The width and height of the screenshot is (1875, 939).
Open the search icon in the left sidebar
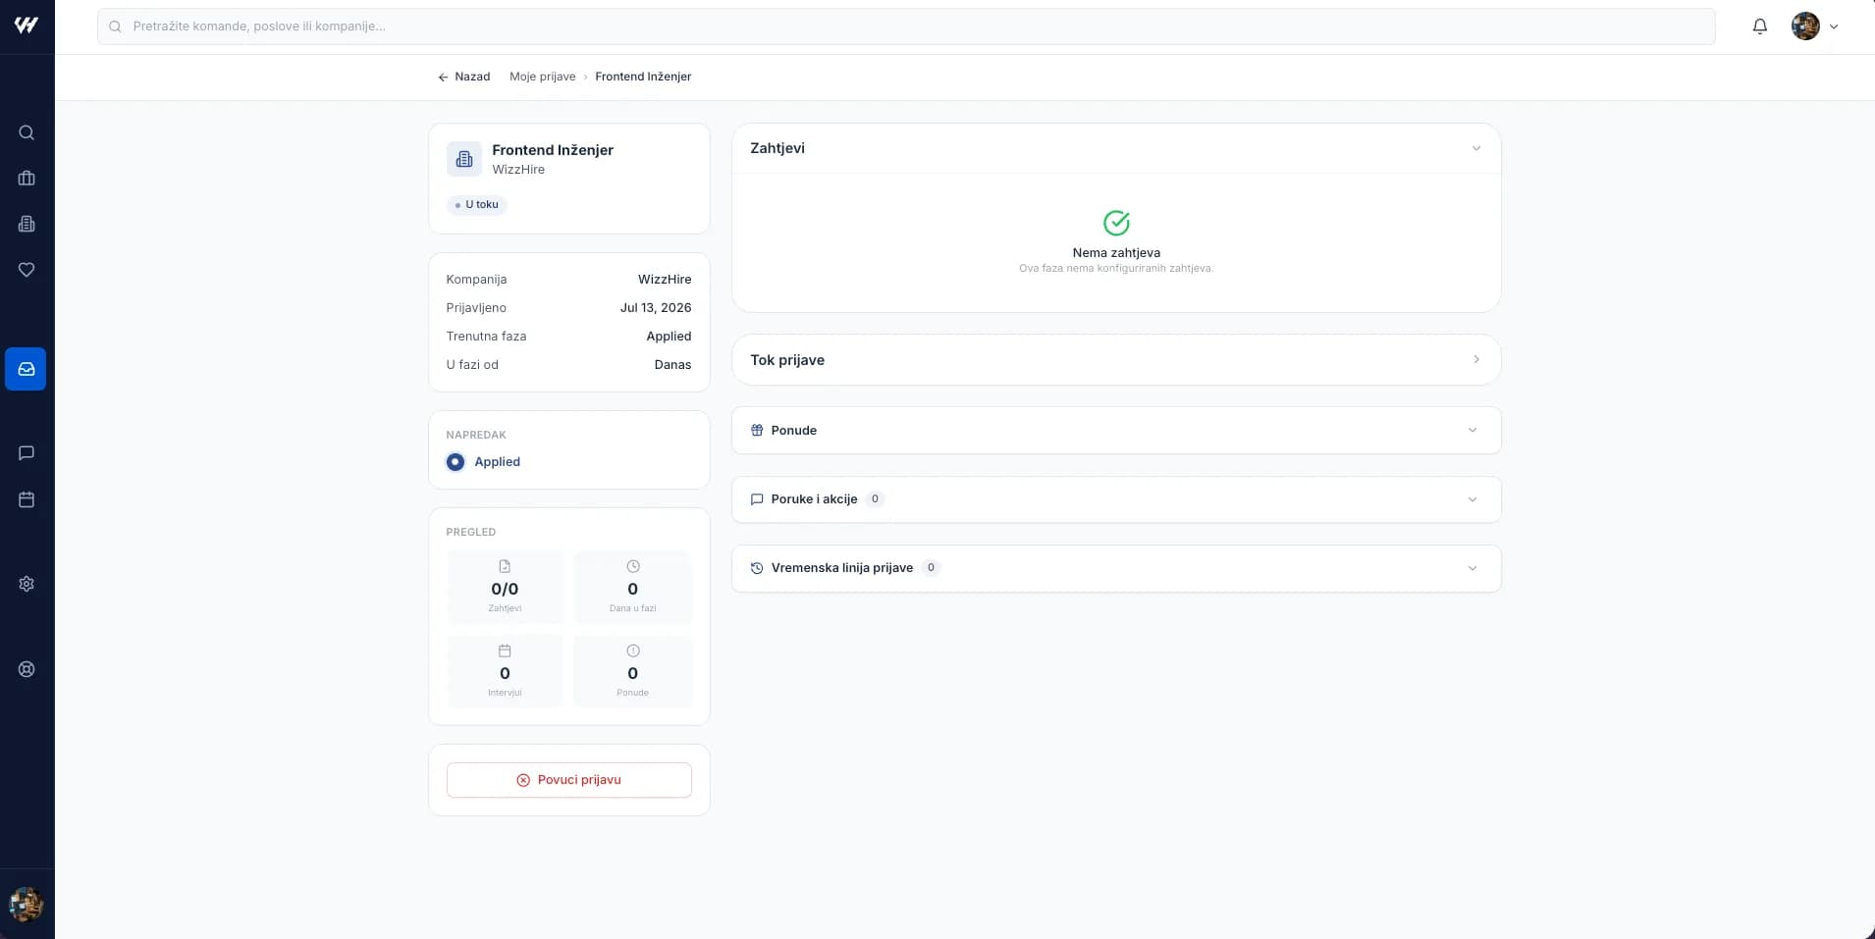coord(27,132)
